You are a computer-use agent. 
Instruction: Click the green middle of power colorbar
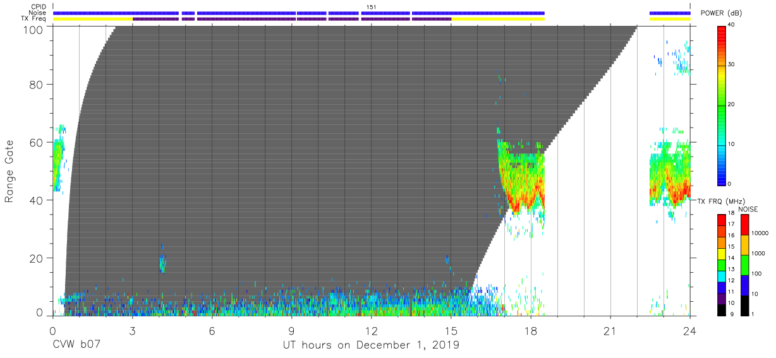pos(721,105)
